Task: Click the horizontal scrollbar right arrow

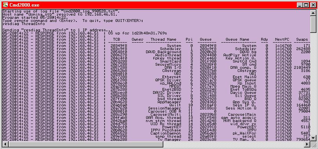Action: click(307, 144)
